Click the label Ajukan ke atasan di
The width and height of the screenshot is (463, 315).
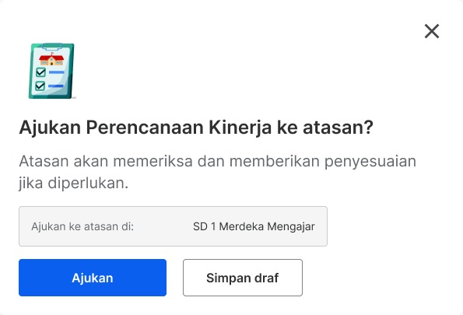click(82, 226)
